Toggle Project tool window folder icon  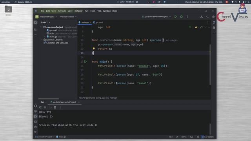pos(36,23)
